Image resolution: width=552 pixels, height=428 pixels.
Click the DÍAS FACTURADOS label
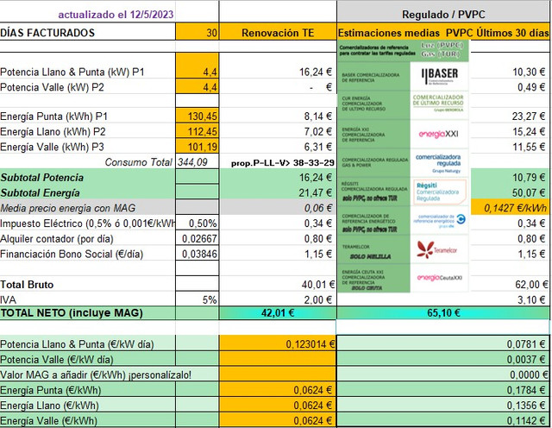click(x=47, y=33)
